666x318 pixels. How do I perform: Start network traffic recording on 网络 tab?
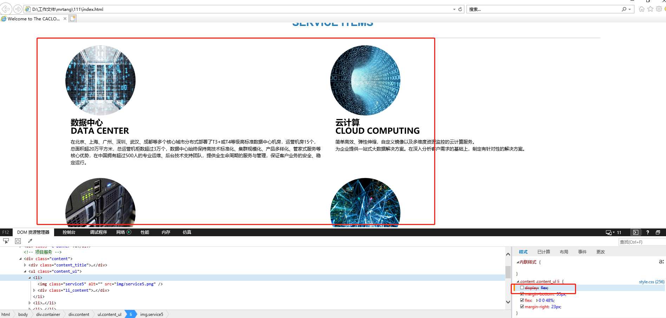129,232
